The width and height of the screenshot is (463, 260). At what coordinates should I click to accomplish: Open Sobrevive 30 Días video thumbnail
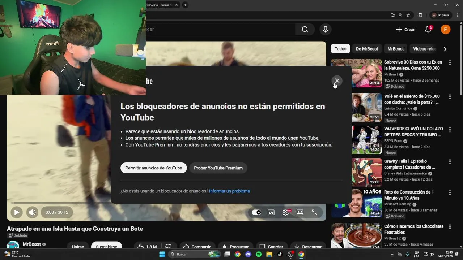click(x=356, y=73)
